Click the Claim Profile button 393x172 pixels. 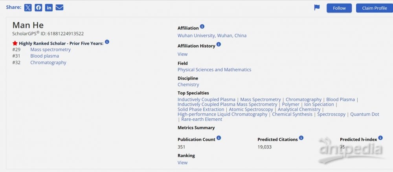tap(375, 8)
